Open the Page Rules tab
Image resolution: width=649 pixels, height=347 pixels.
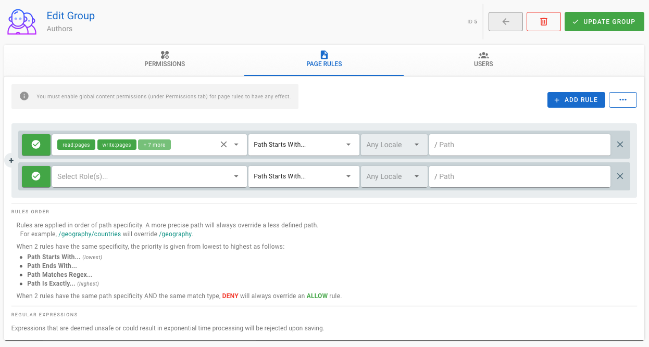[324, 60]
